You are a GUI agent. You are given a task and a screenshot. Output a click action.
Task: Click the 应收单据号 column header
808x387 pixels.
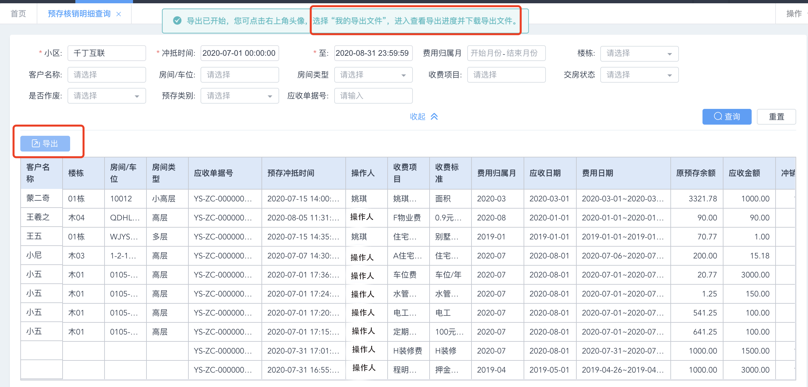[x=225, y=173]
